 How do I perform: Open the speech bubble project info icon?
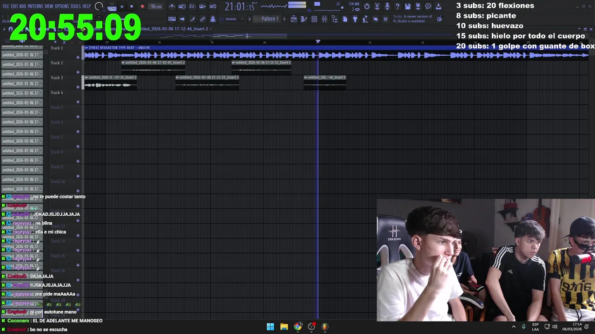[x=428, y=6]
